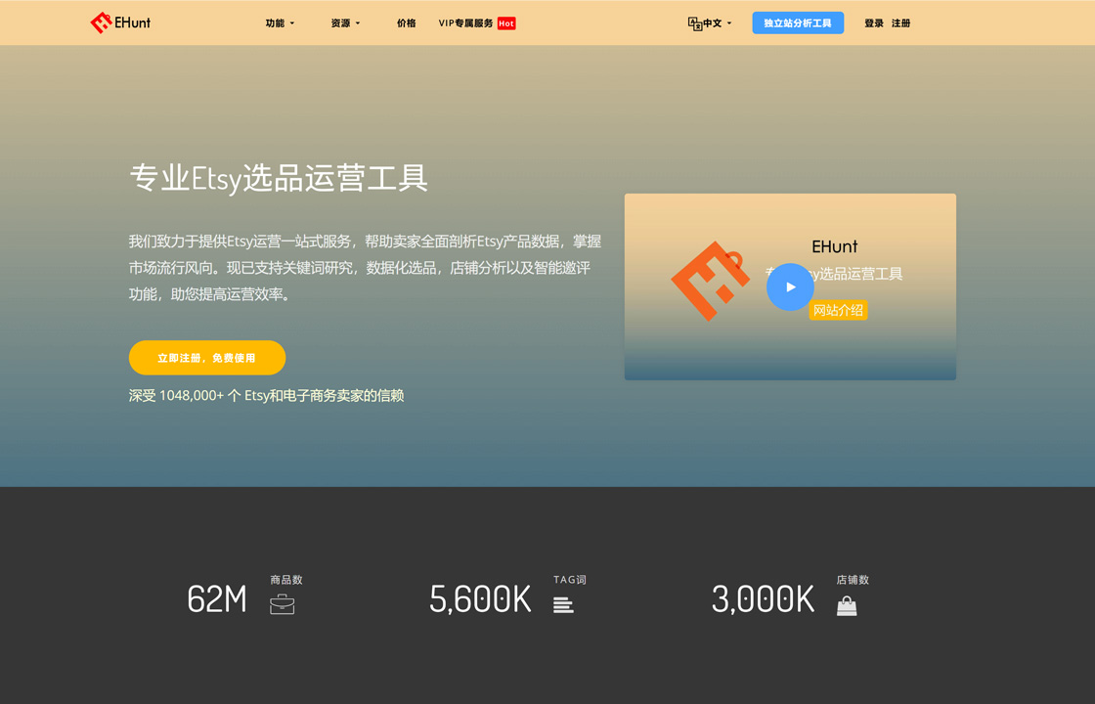Click the 店铺数 label

tap(853, 580)
